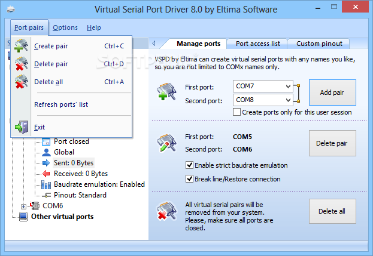Viewport: 373px width, 256px height.
Task: Click the Port closed window icon
Action: point(46,141)
